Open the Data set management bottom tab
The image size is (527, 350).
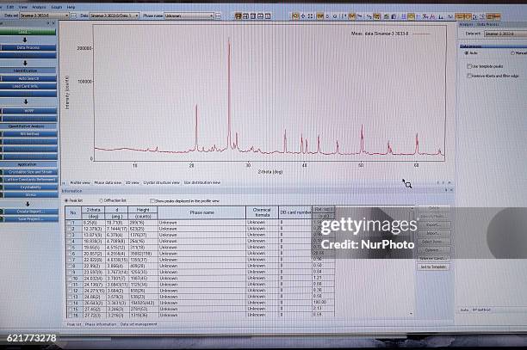pos(139,324)
